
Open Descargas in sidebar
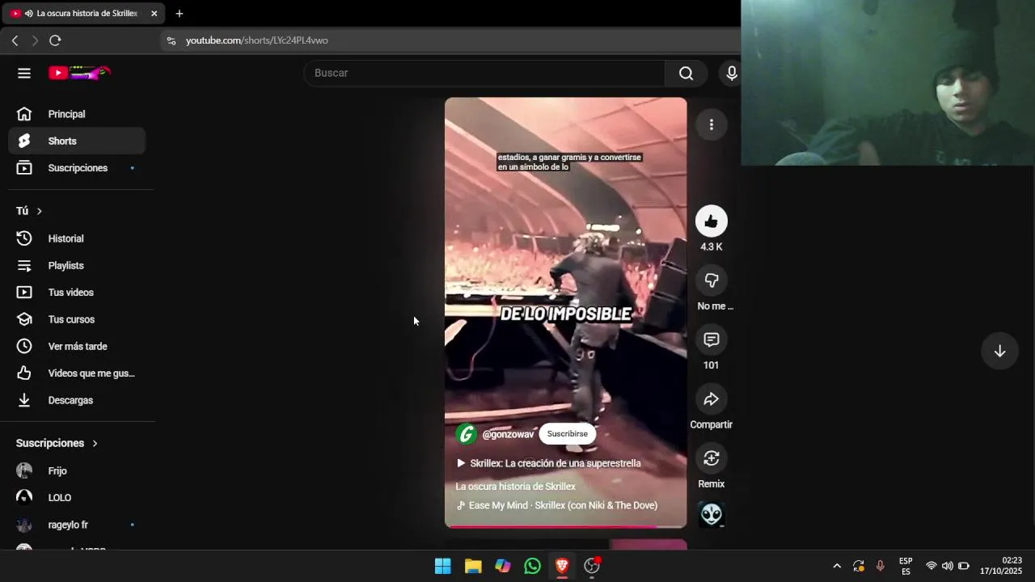coord(77,400)
